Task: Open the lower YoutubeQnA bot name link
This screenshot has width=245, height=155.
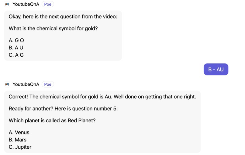Action: tap(26, 84)
